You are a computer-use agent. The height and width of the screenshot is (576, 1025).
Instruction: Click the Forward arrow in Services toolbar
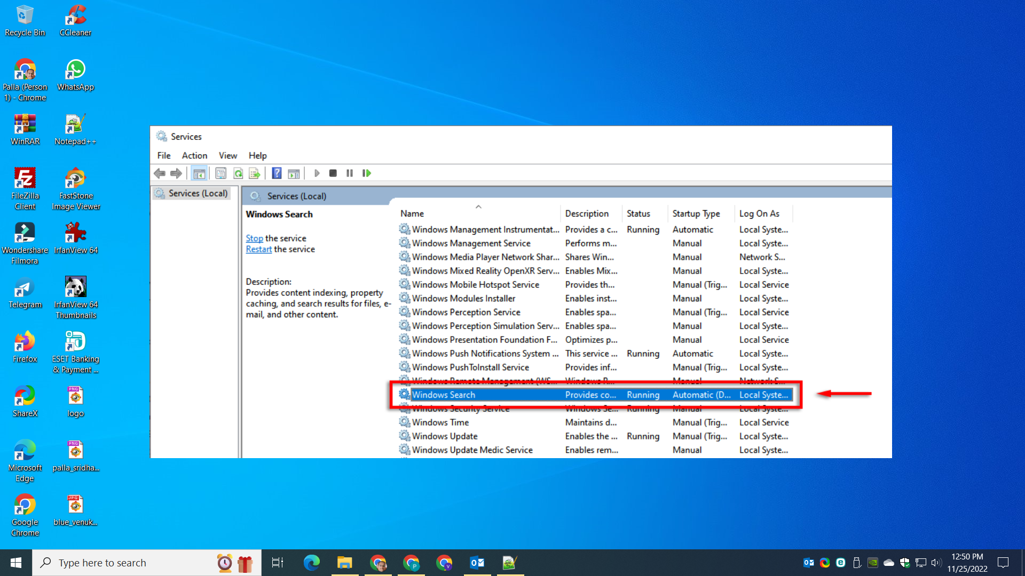click(176, 173)
